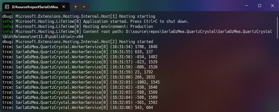Maximize the terminal window
Image resolution: width=279 pixels, height=112 pixels.
point(259,6)
